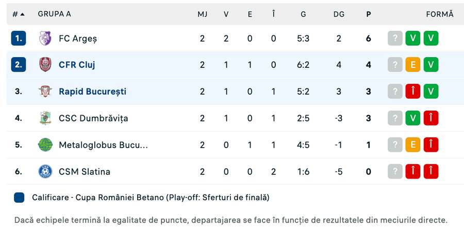Click CSM Slatina upcoming match question mark

395,172
